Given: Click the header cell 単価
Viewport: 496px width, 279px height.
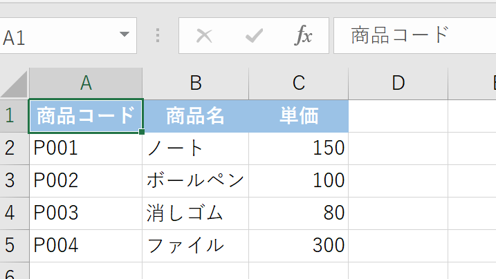Looking at the screenshot, I should [x=299, y=116].
